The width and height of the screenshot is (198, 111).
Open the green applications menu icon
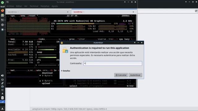click(x=2, y=2)
